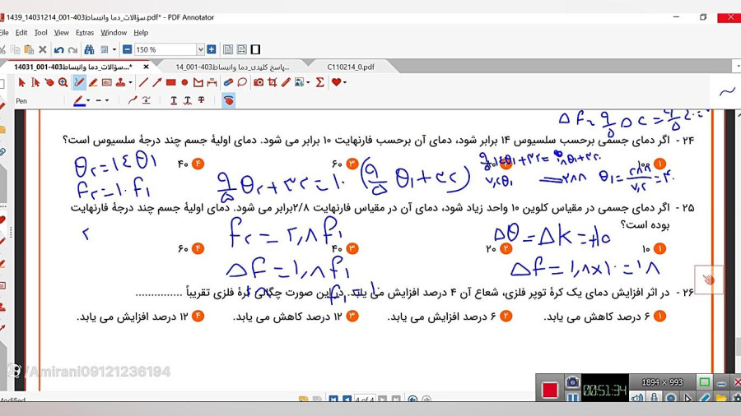741x416 pixels.
Task: Select the red pencil edit tool
Action: coord(286,82)
